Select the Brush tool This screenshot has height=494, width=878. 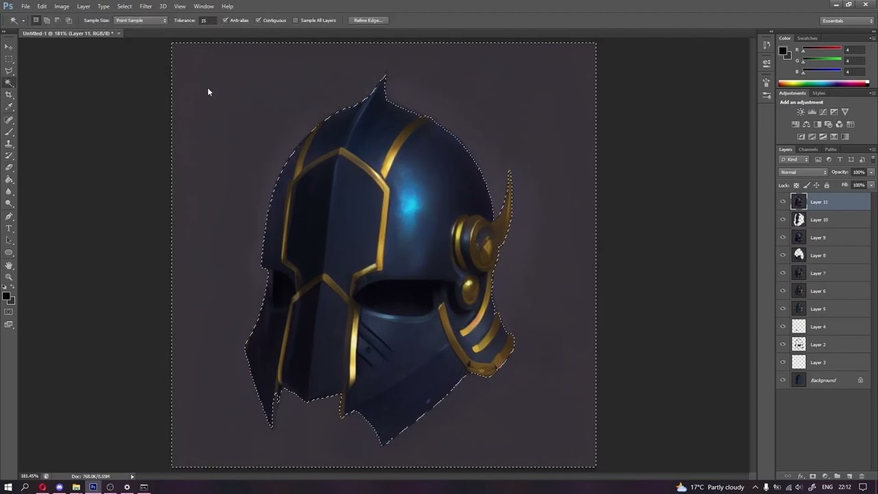(x=9, y=132)
